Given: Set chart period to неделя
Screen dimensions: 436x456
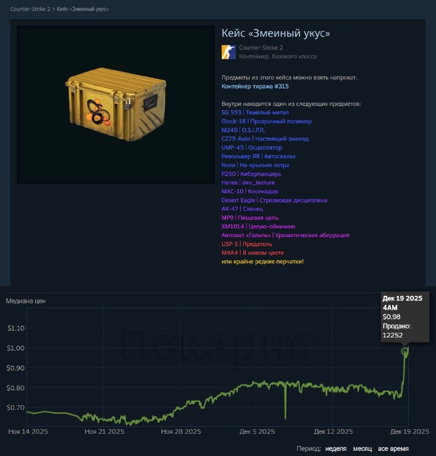Looking at the screenshot, I should pyautogui.click(x=336, y=449).
